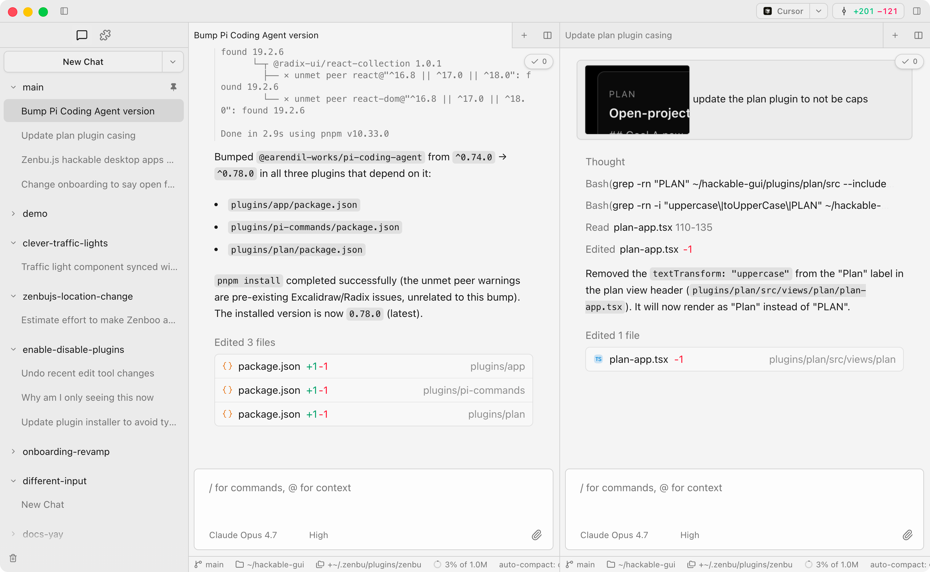Unpin the main workspace pin icon
The height and width of the screenshot is (572, 930).
pyautogui.click(x=174, y=87)
